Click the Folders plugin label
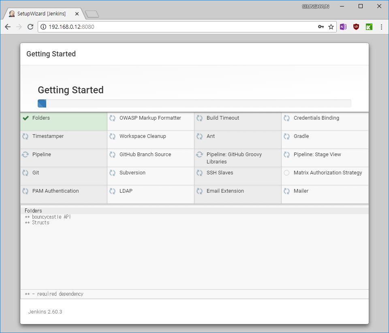The width and height of the screenshot is (389, 333). tap(41, 118)
